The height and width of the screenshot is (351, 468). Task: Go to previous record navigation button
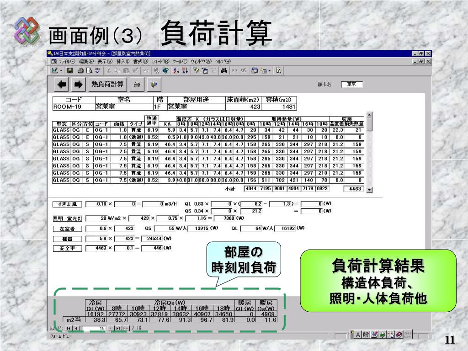pos(76,328)
